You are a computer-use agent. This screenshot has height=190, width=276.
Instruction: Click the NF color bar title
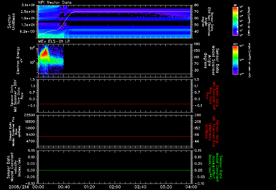(x=235, y=5)
